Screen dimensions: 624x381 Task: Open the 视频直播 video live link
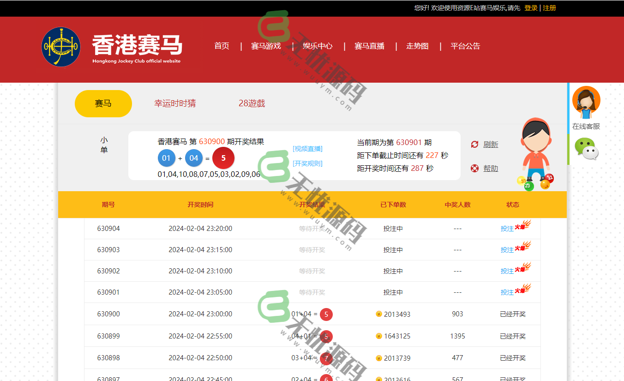pos(306,148)
